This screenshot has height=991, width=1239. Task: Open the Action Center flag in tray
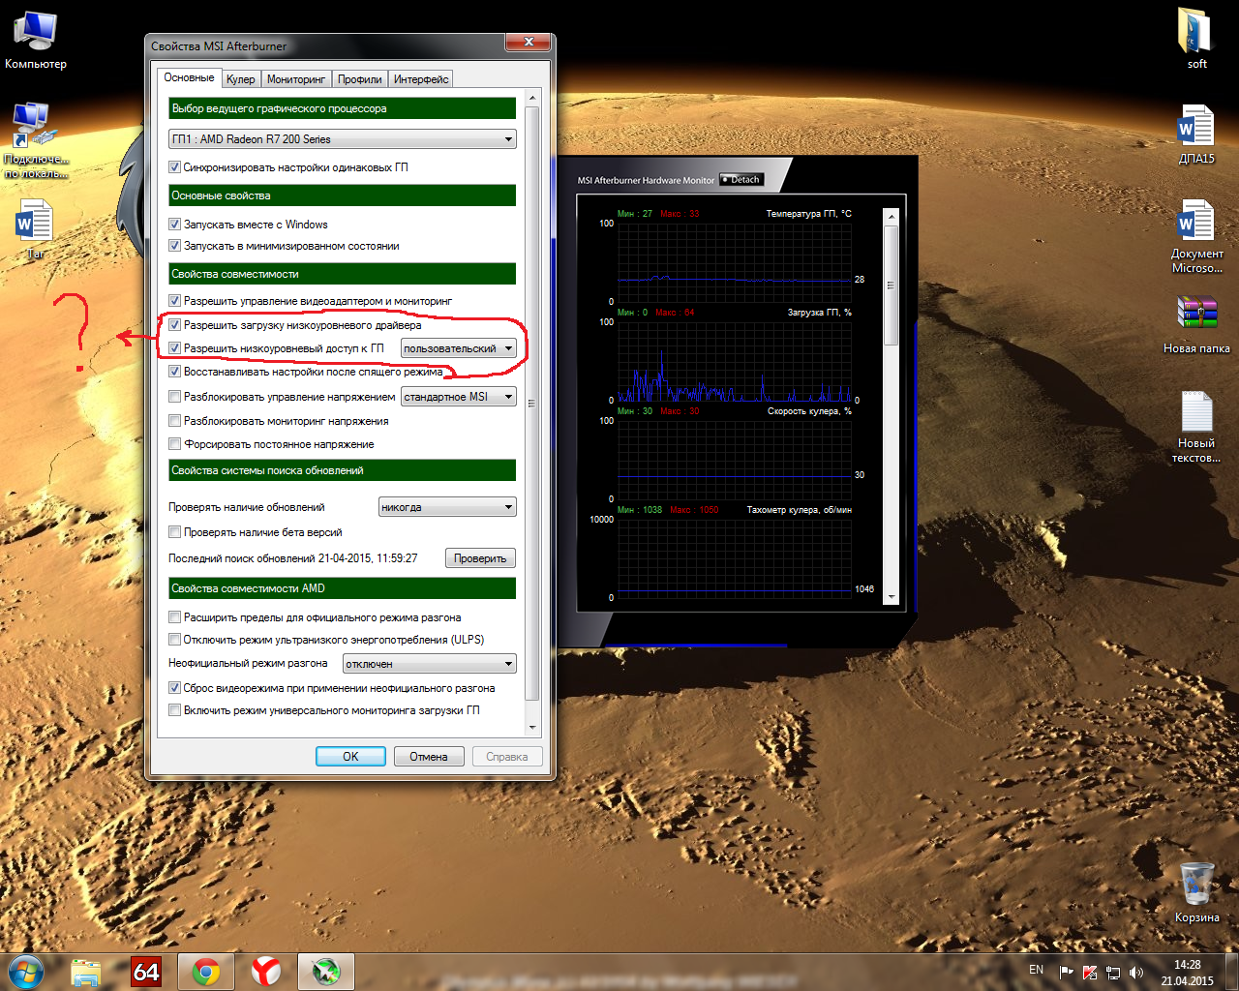(x=1066, y=972)
